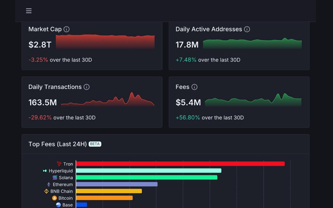
Task: Click the red Tron fees bar
Action: point(180,164)
